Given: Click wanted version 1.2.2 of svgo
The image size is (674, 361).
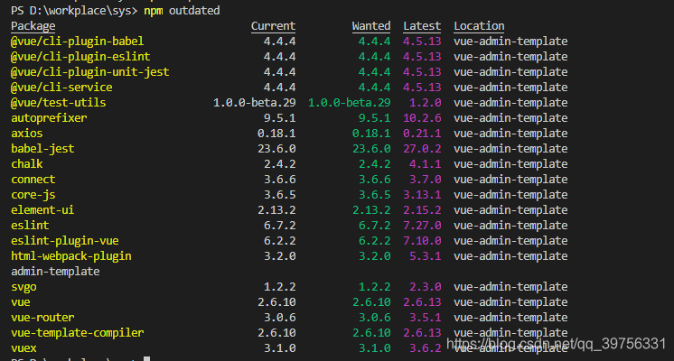Looking at the screenshot, I should point(375,287).
